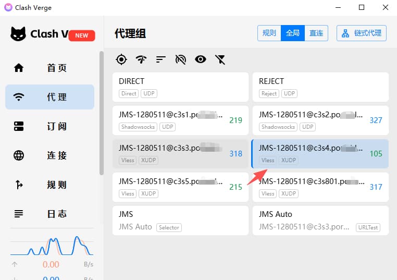397x280 pixels.
Task: Click the fork arrow icon beside 规则
Action: point(19,185)
